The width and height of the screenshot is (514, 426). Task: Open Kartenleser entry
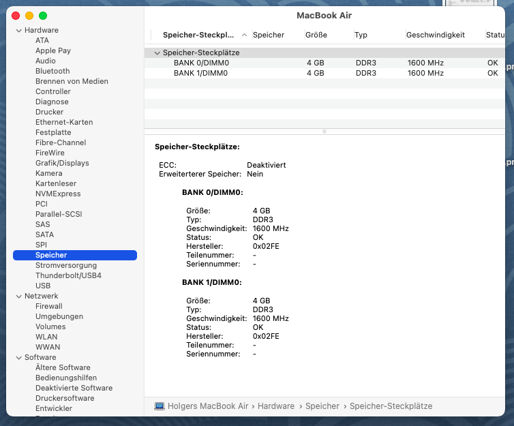tap(56, 183)
